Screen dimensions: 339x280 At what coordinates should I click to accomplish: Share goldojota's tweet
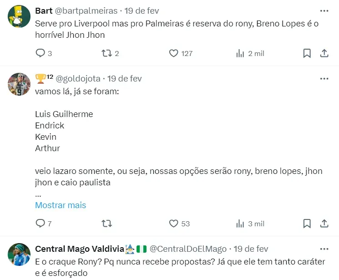coord(324,224)
